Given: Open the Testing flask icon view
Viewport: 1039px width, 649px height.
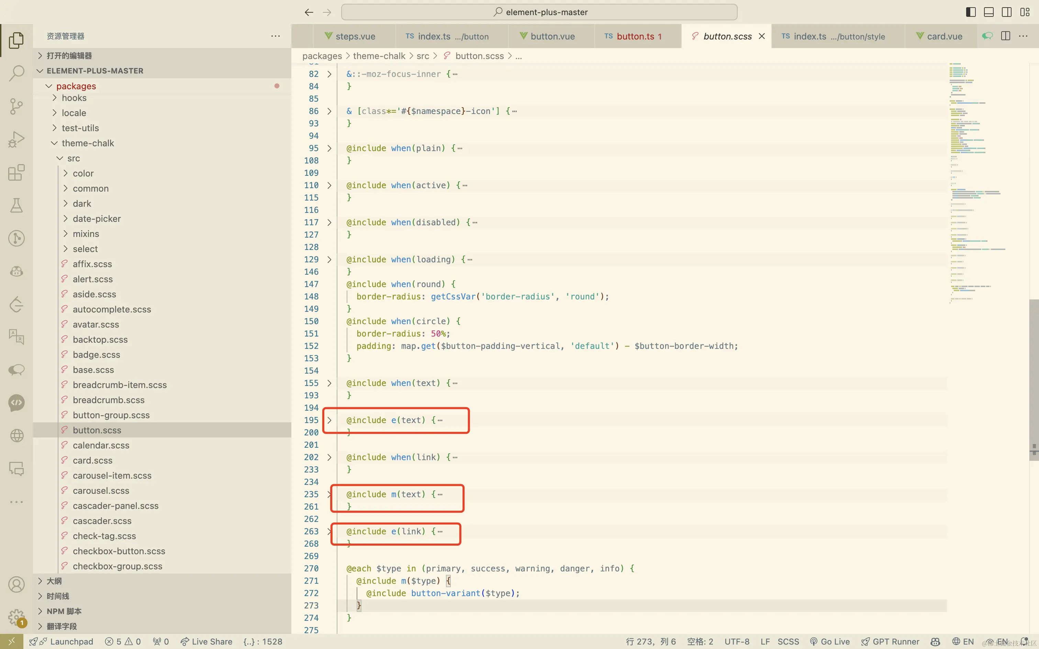Looking at the screenshot, I should 16,206.
